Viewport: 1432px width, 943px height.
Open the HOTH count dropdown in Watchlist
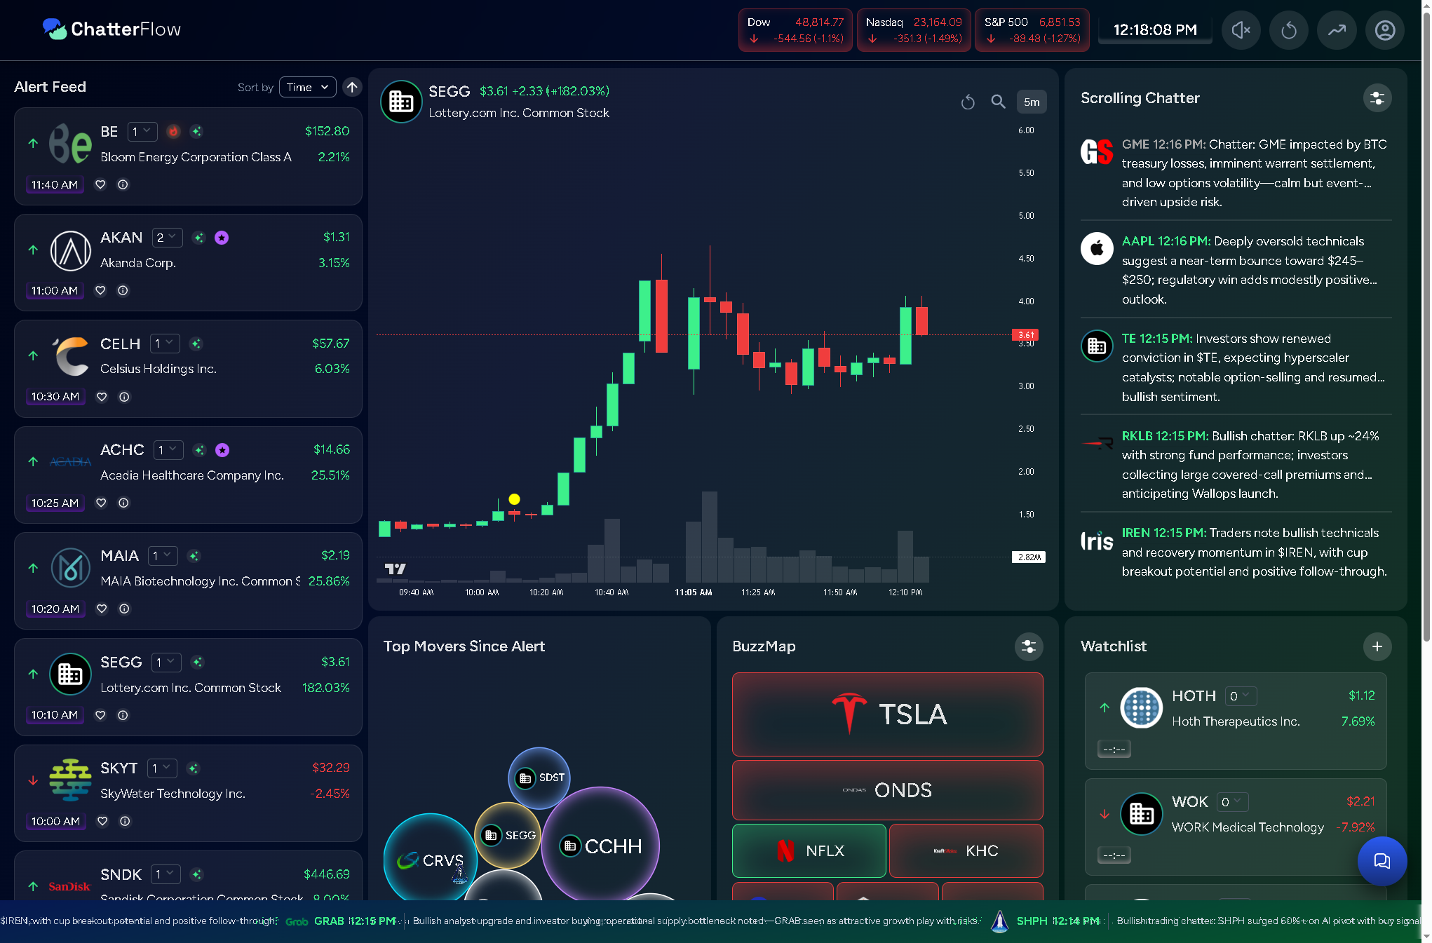point(1240,696)
